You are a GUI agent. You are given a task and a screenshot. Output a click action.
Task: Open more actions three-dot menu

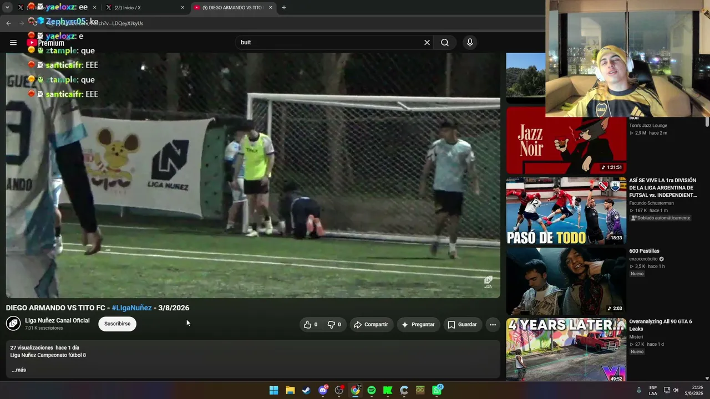click(493, 325)
